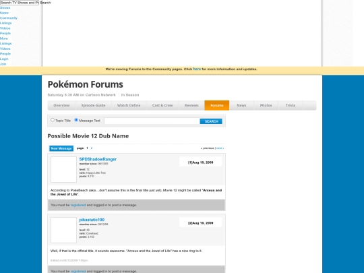Open the More link in site menu
This screenshot has height=273, width=364.
pos(4,38)
